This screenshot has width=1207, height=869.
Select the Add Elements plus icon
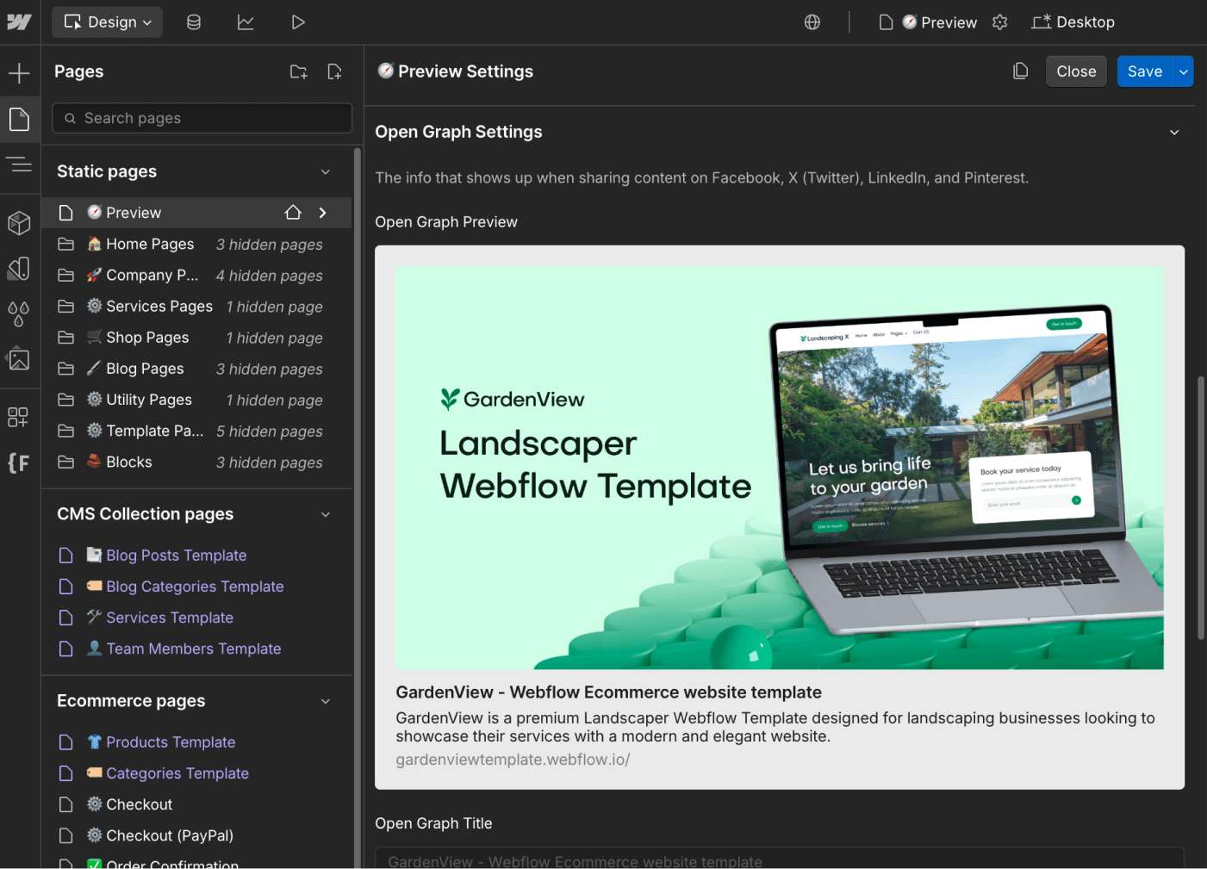[x=20, y=72]
